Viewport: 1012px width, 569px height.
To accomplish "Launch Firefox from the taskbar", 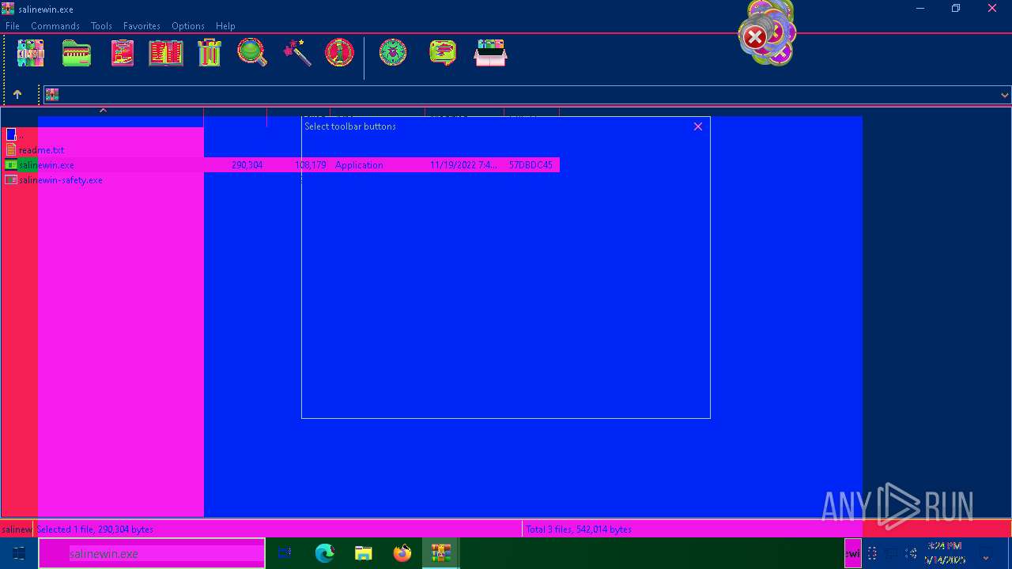I will [x=402, y=553].
